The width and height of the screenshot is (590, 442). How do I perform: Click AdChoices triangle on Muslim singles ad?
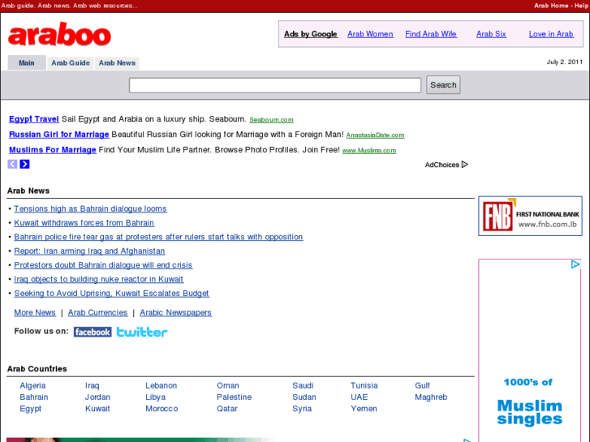tap(575, 264)
